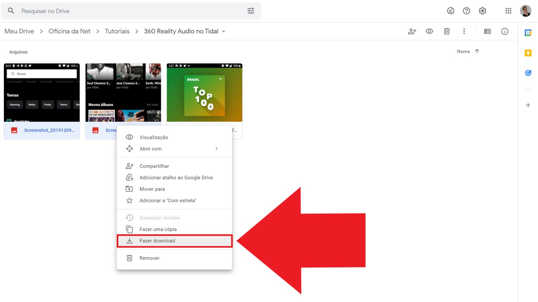The width and height of the screenshot is (538, 302).
Task: Open the Settings gear icon
Action: (x=482, y=11)
